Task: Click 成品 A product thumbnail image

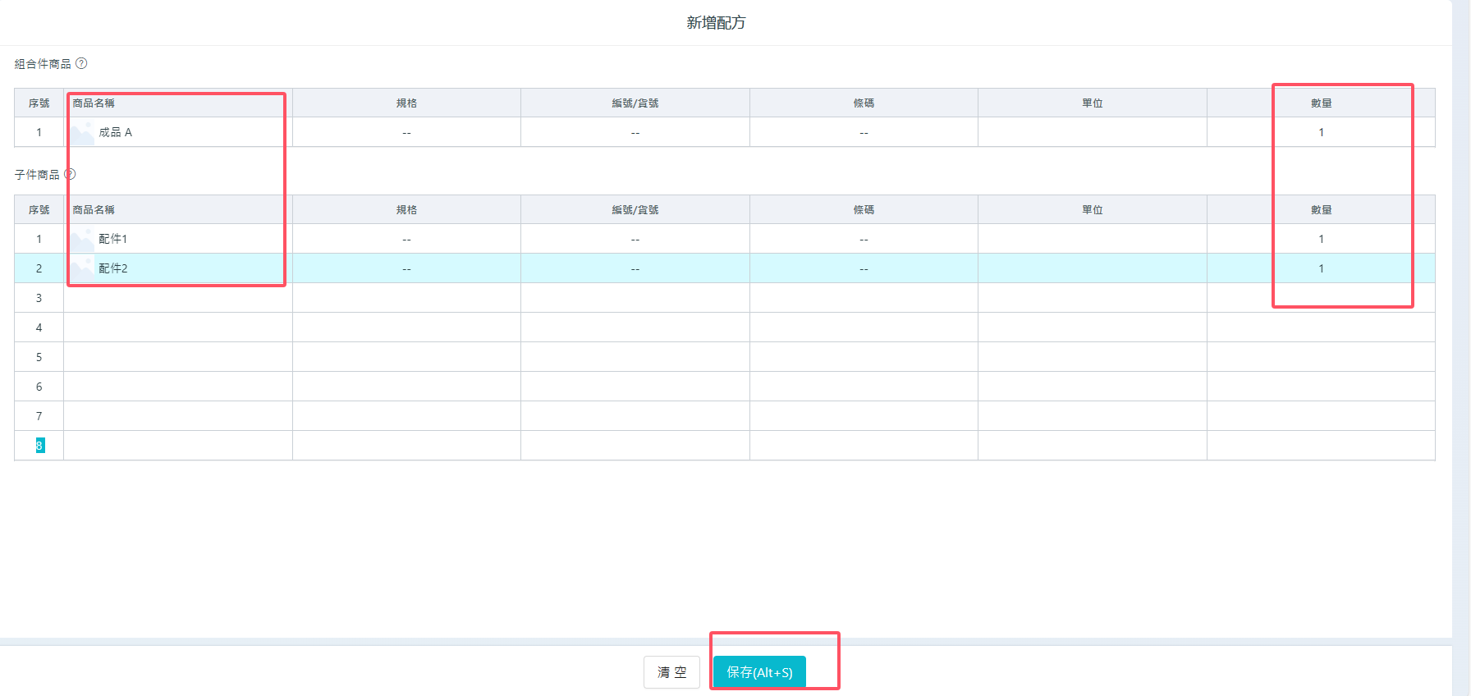Action: [x=82, y=132]
